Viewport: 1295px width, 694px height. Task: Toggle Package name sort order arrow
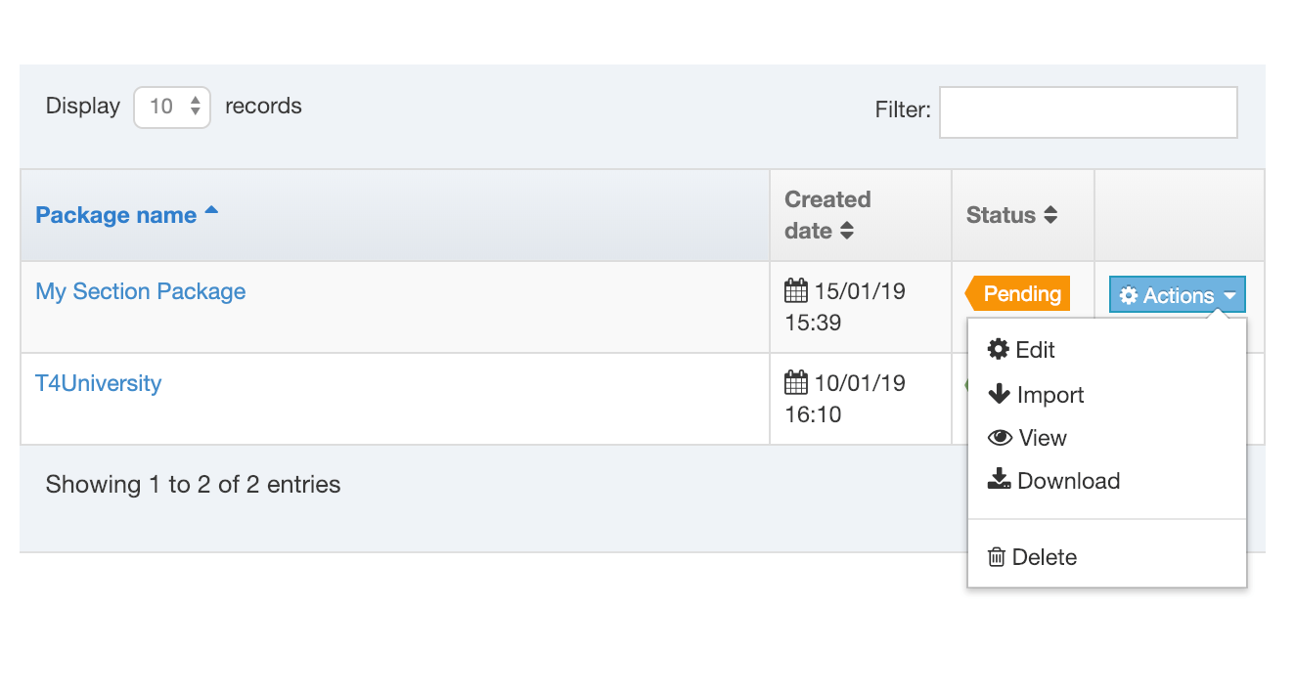click(x=211, y=212)
